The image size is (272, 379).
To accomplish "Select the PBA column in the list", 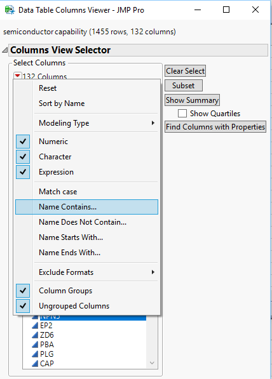I will (x=46, y=345).
